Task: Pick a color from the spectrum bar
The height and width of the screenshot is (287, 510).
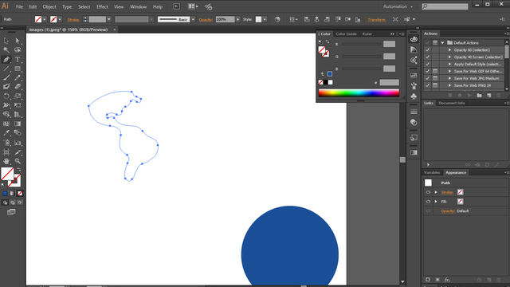Action: coord(359,93)
